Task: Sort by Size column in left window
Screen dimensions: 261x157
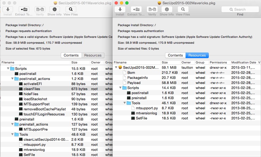Action: click(80, 62)
